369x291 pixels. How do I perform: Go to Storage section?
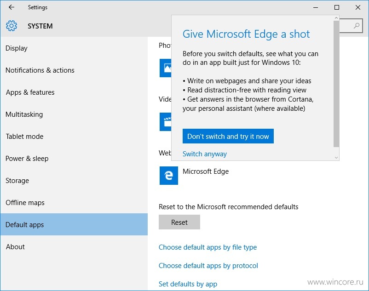pos(74,181)
